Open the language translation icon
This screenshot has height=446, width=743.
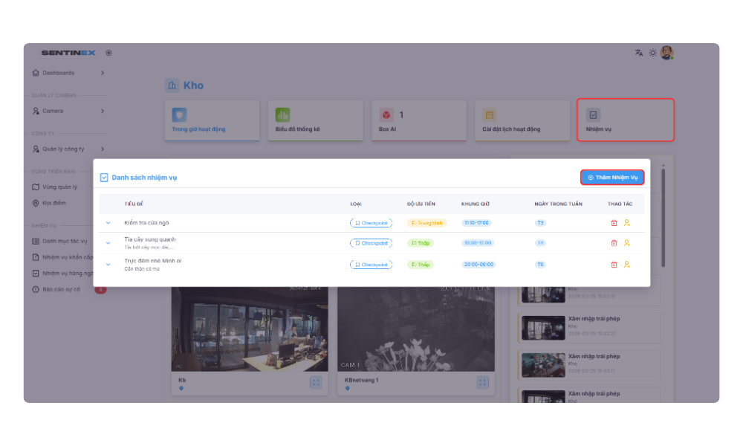[x=638, y=53]
